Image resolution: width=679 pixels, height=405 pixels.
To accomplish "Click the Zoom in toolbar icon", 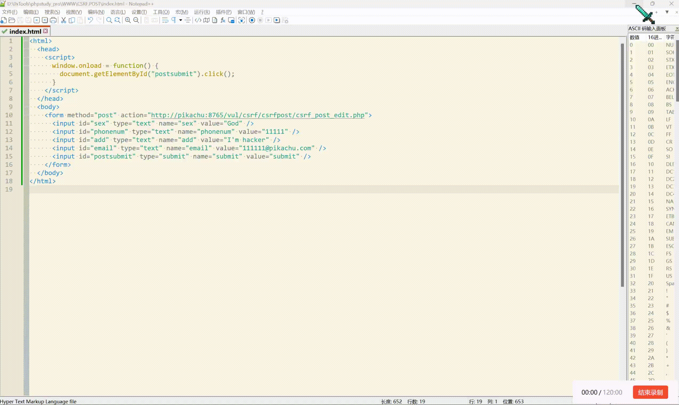I will click(128, 20).
